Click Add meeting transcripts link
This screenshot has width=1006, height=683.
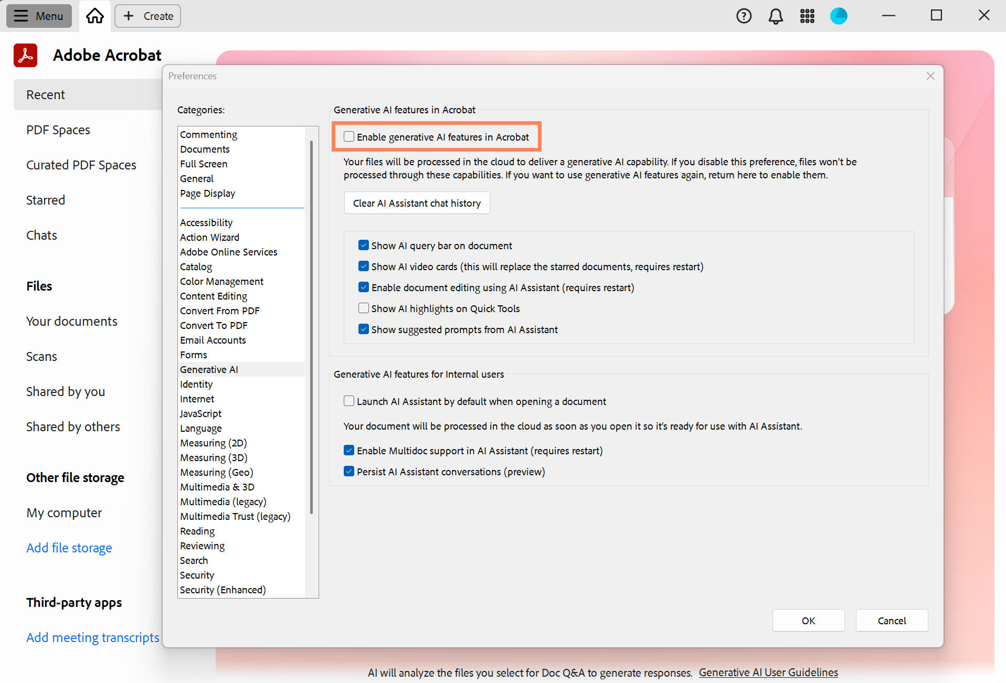tap(93, 637)
